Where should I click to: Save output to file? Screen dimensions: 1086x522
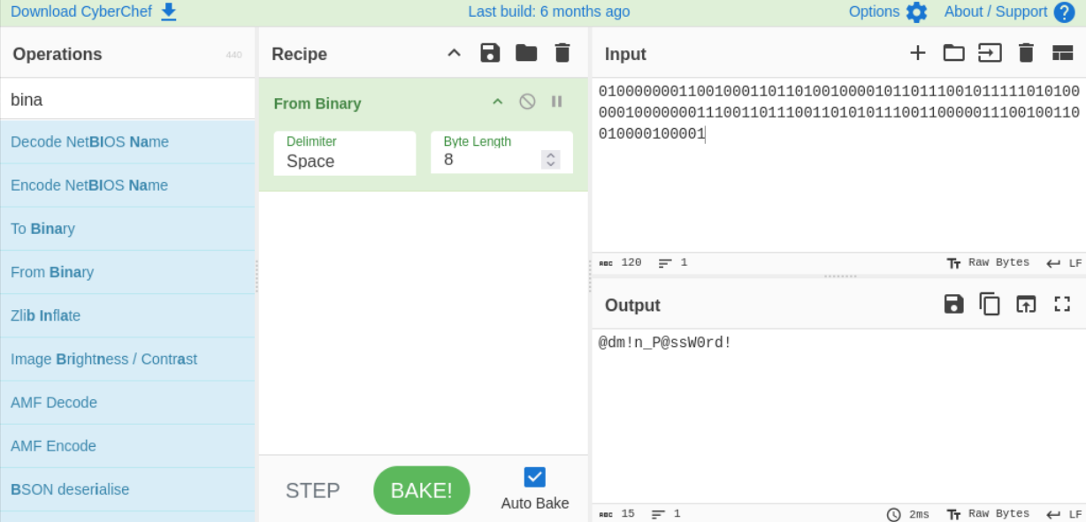953,305
